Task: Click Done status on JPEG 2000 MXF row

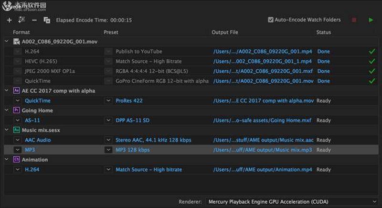Action: coord(324,71)
